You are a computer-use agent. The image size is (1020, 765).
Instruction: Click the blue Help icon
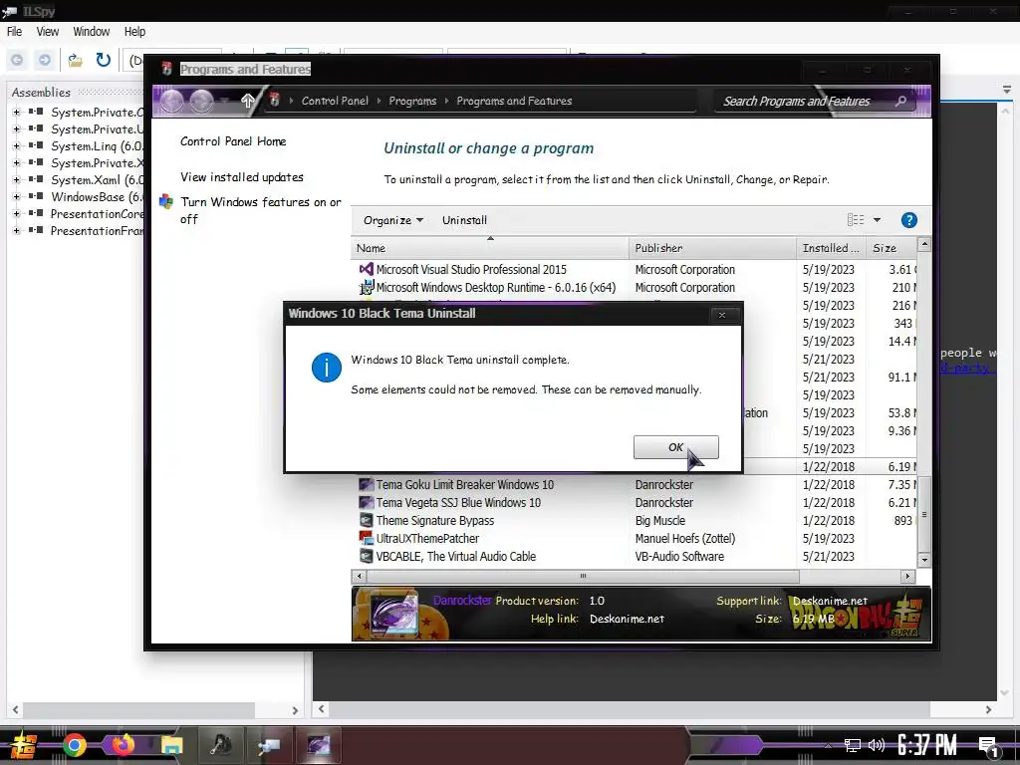pos(908,220)
